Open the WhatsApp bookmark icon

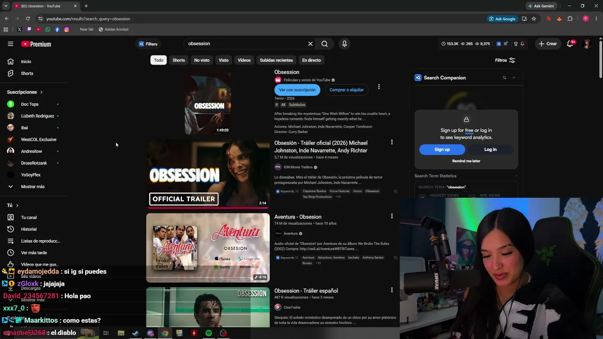point(48,30)
